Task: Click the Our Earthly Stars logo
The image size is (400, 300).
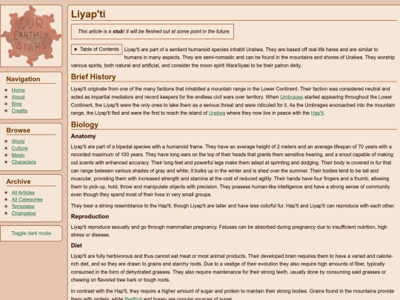Action: coord(31,36)
